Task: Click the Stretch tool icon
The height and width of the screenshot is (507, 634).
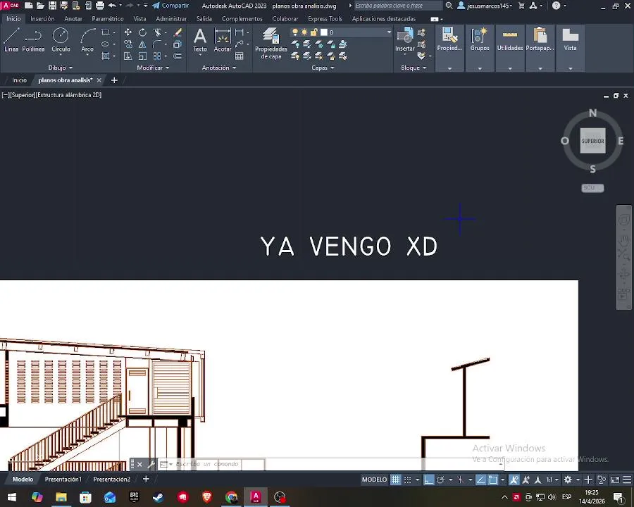Action: click(128, 56)
